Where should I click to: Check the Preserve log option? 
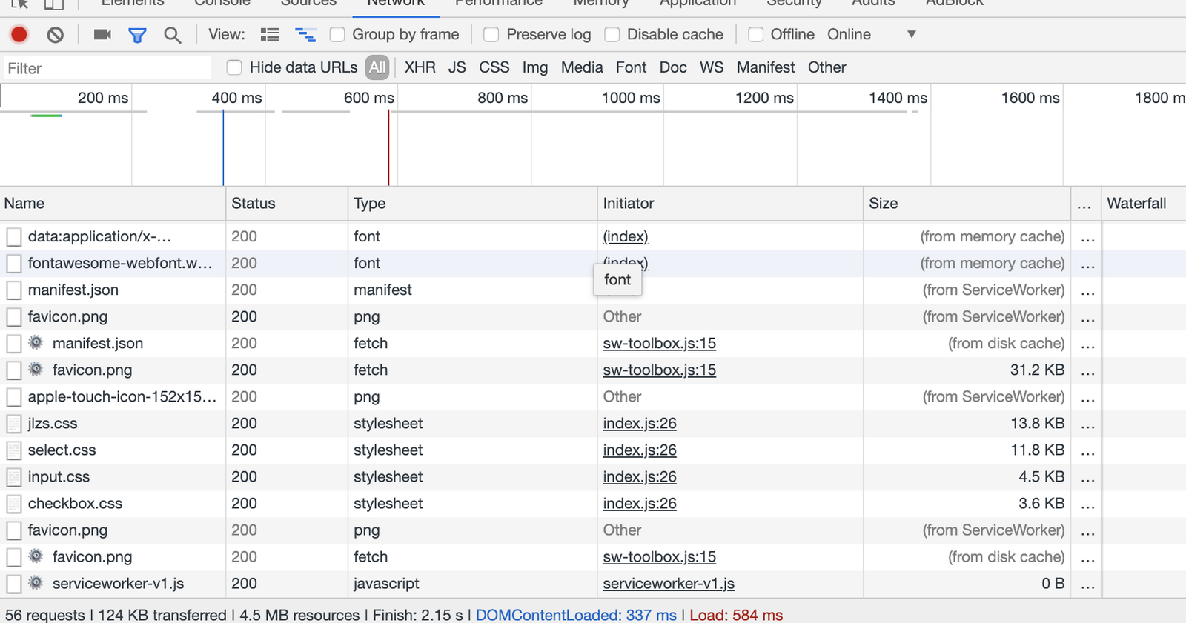[x=491, y=35]
